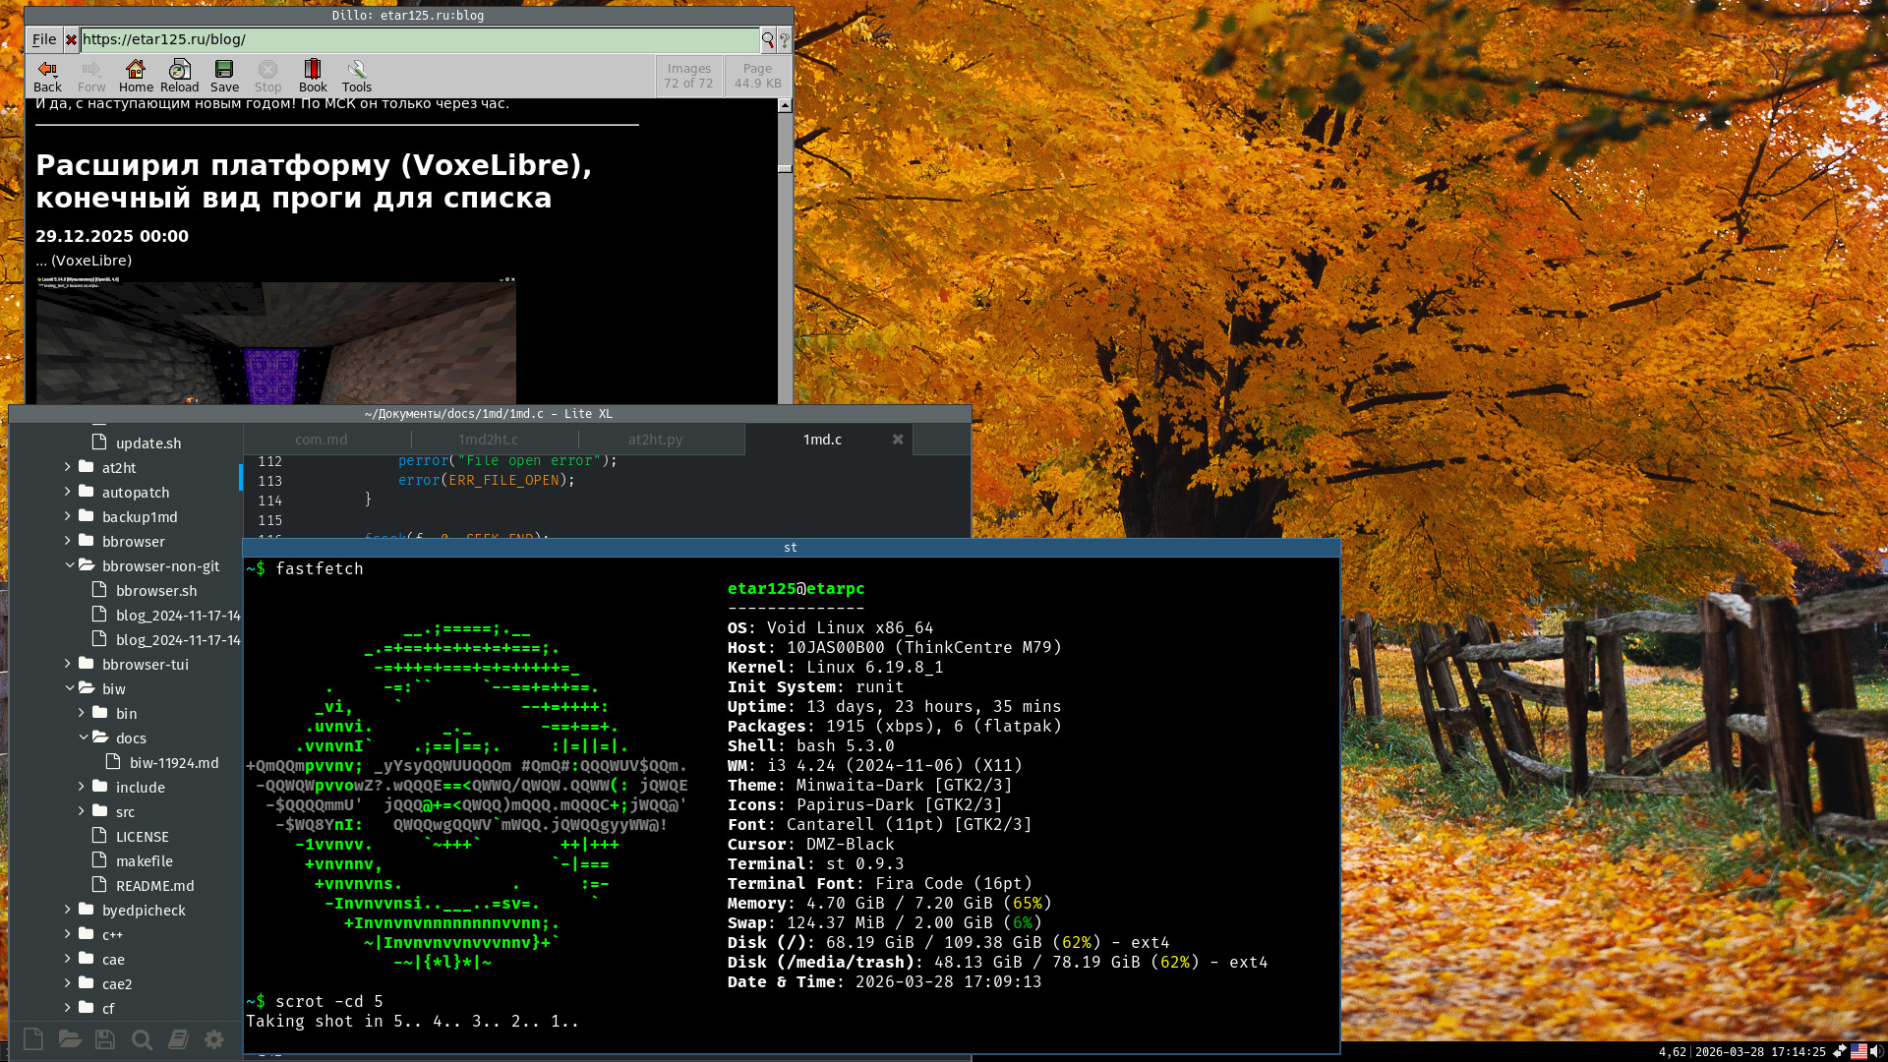Viewport: 1888px width, 1062px height.
Task: Click new file icon in Lite XL toolbar
Action: (x=32, y=1039)
